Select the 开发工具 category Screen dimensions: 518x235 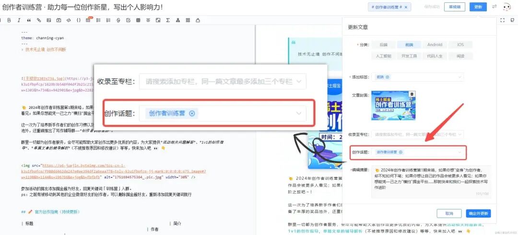(x=409, y=56)
